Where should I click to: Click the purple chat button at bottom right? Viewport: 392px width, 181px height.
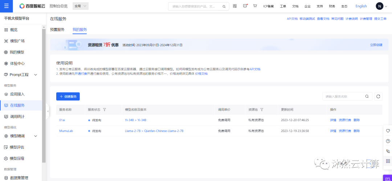[x=387, y=178]
